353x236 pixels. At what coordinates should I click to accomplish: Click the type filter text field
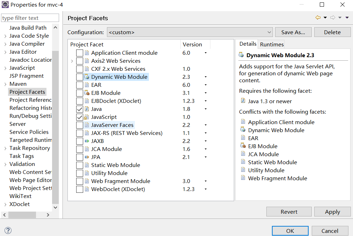click(x=30, y=18)
